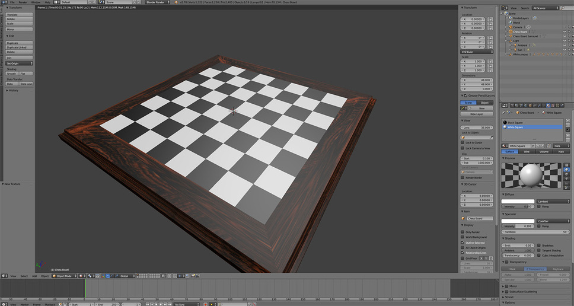Open the Set Origin dropdown
Viewport: 574px width, 306px height.
[20, 63]
